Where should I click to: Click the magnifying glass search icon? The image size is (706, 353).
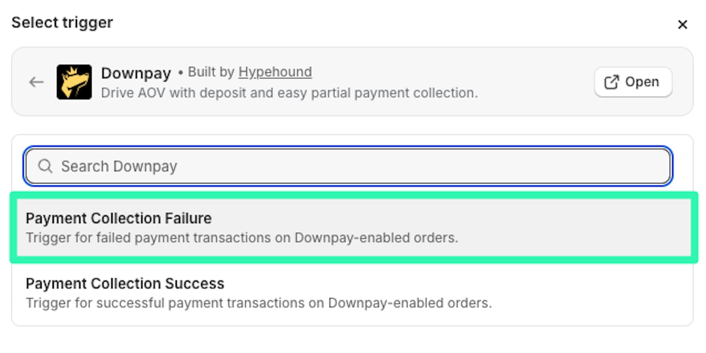(x=46, y=166)
